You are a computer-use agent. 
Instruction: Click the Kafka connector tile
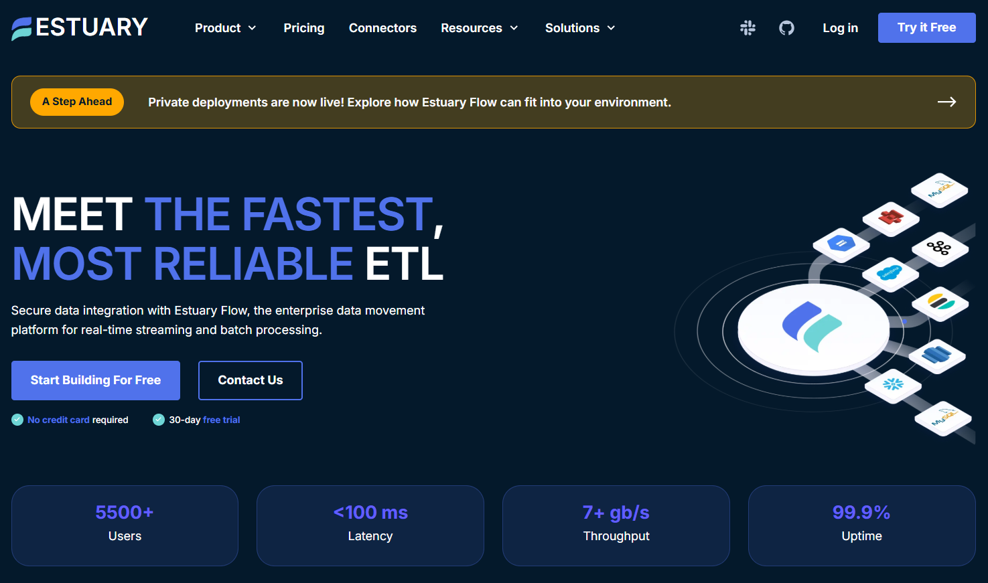[940, 249]
